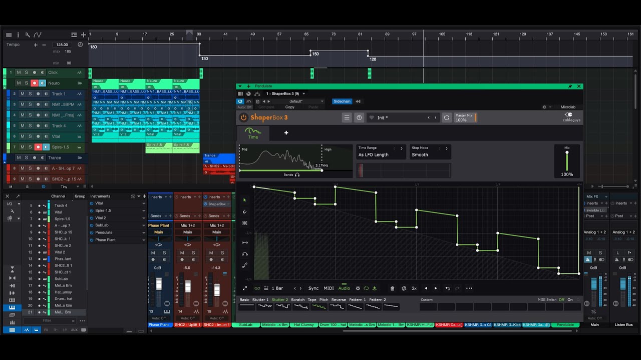Open the trigger settings gear icon
This screenshot has width=641, height=360.
click(358, 288)
